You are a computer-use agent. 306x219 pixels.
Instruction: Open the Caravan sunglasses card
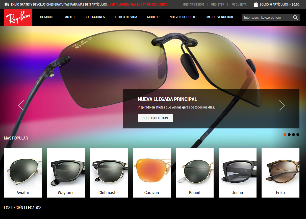point(152,173)
